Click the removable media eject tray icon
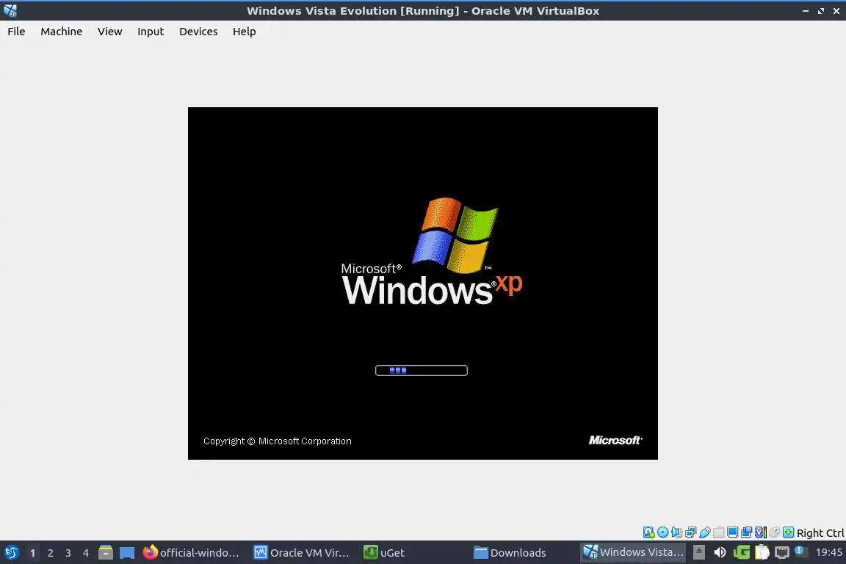This screenshot has width=846, height=564. pos(698,552)
